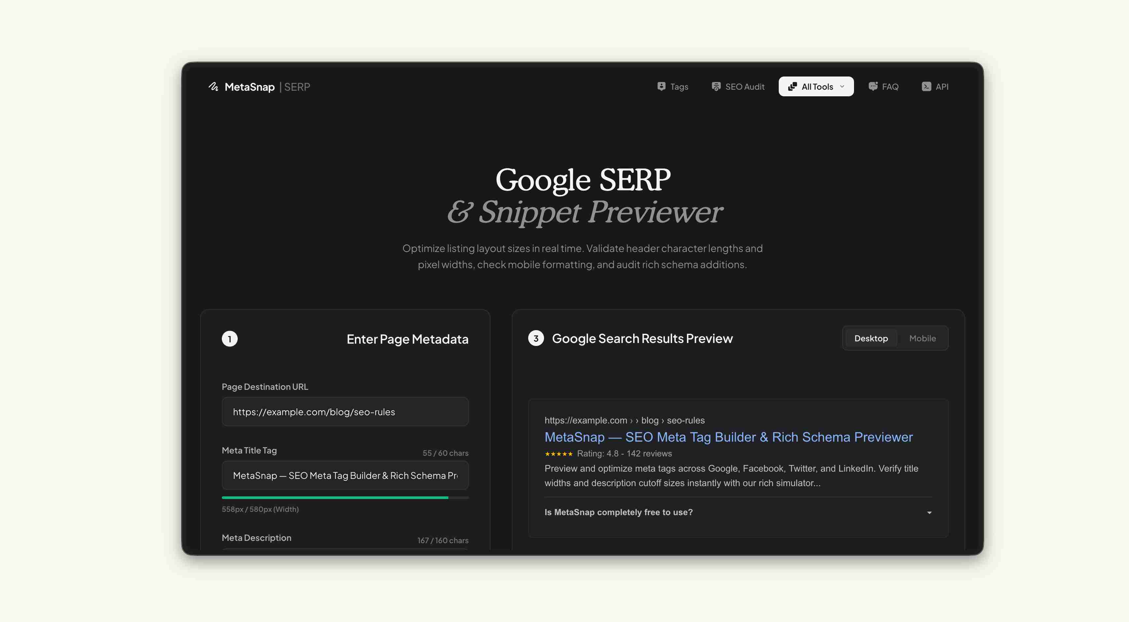Click the blue MetaSnap search result title
The height and width of the screenshot is (622, 1129).
729,437
